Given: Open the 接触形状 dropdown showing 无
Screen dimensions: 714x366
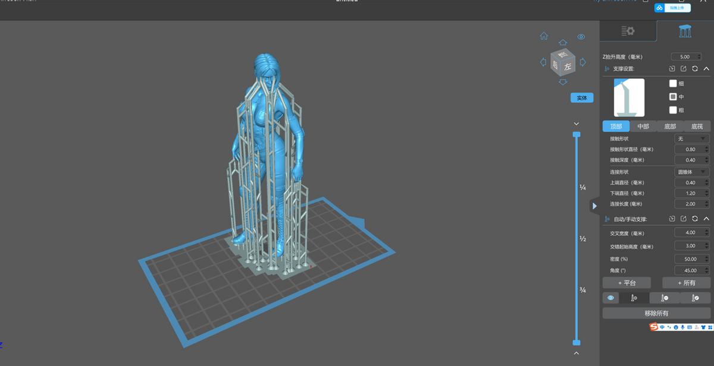Looking at the screenshot, I should point(692,138).
